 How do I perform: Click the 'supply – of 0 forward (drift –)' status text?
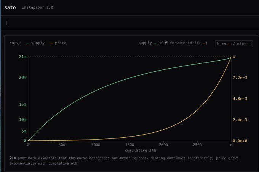coord(173,43)
